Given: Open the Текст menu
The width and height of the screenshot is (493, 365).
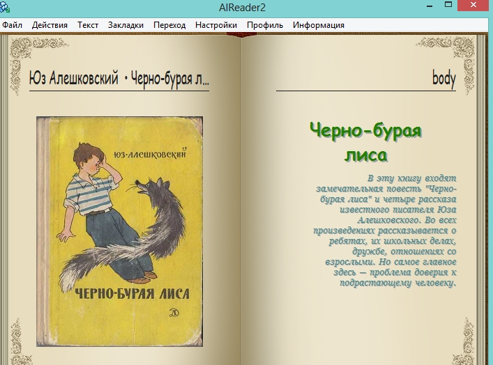Looking at the screenshot, I should coord(88,25).
